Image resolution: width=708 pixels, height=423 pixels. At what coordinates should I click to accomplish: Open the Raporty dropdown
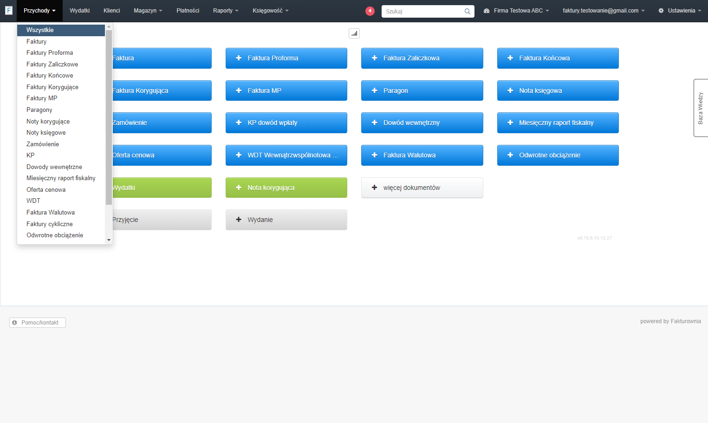pos(226,11)
